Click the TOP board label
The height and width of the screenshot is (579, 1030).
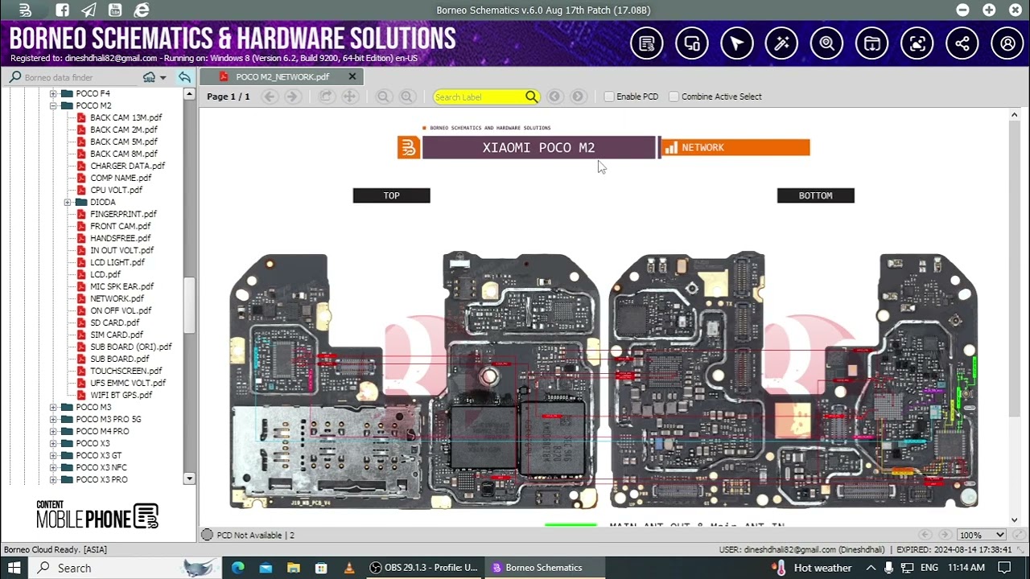pos(392,195)
